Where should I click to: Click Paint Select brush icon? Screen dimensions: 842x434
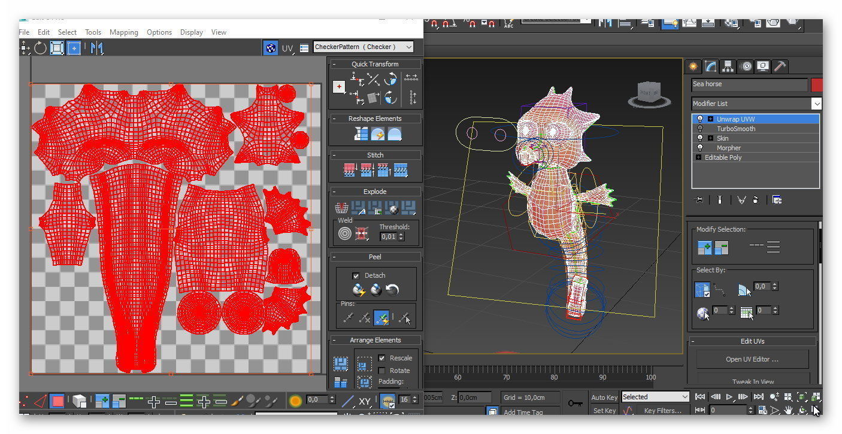tap(237, 401)
